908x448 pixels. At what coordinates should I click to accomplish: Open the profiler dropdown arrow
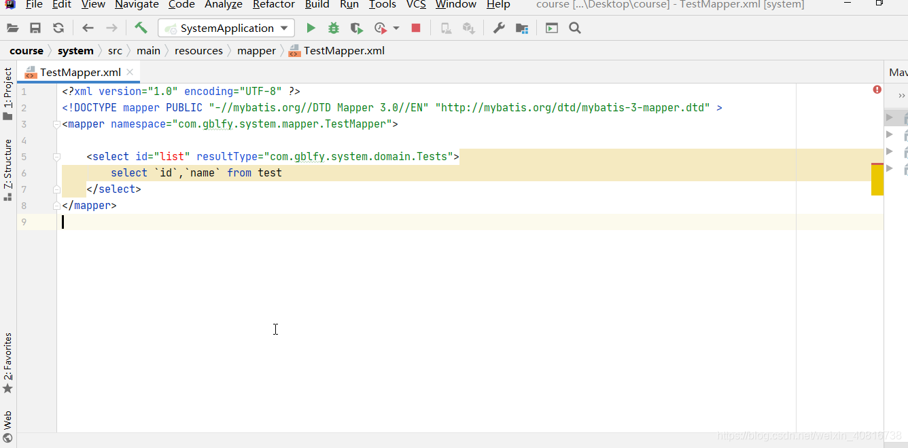396,29
